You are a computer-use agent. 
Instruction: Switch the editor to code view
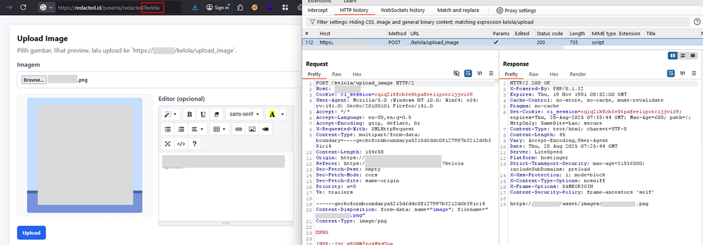point(181,144)
